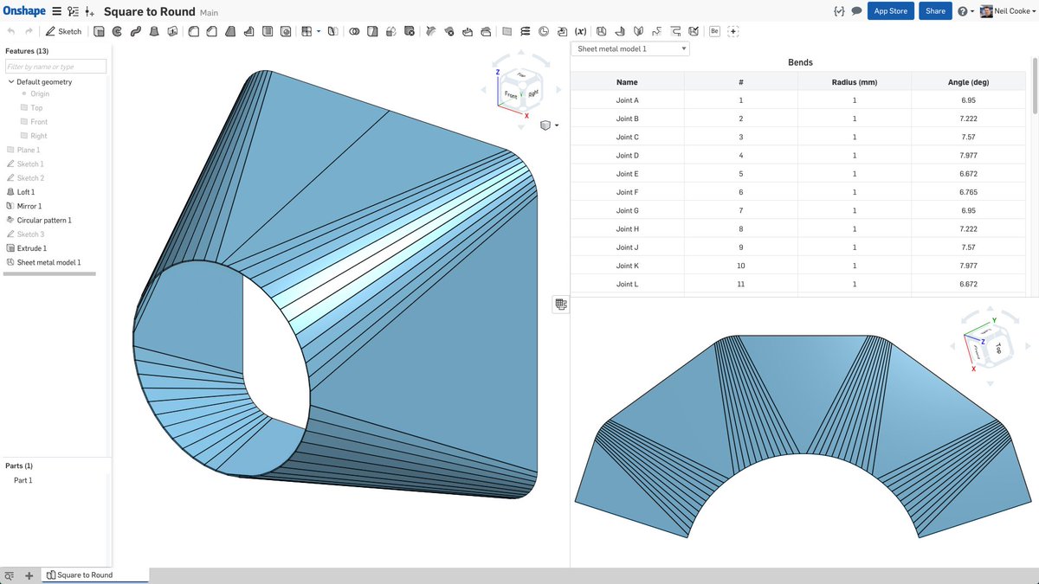The height and width of the screenshot is (584, 1039).
Task: Select the Rib tool
Action: [248, 31]
